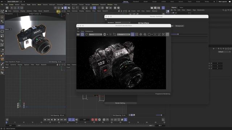Open the Renderer Redshift dropdown in Render Settings

click(x=123, y=22)
